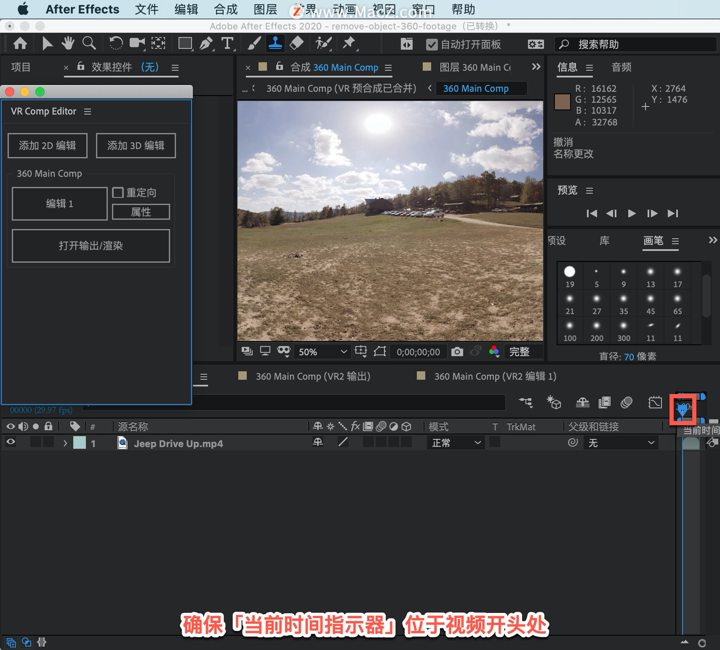Uncheck the 自动打开面板 checkbox

(x=432, y=45)
